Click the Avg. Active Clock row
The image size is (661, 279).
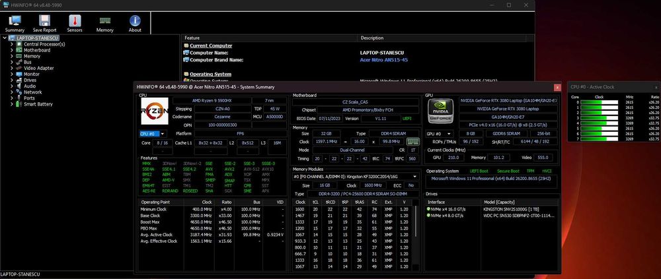click(212, 235)
